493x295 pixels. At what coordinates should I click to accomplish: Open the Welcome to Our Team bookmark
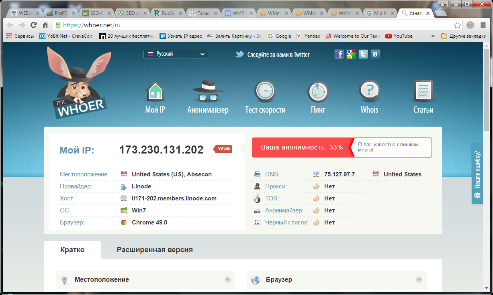pos(353,36)
